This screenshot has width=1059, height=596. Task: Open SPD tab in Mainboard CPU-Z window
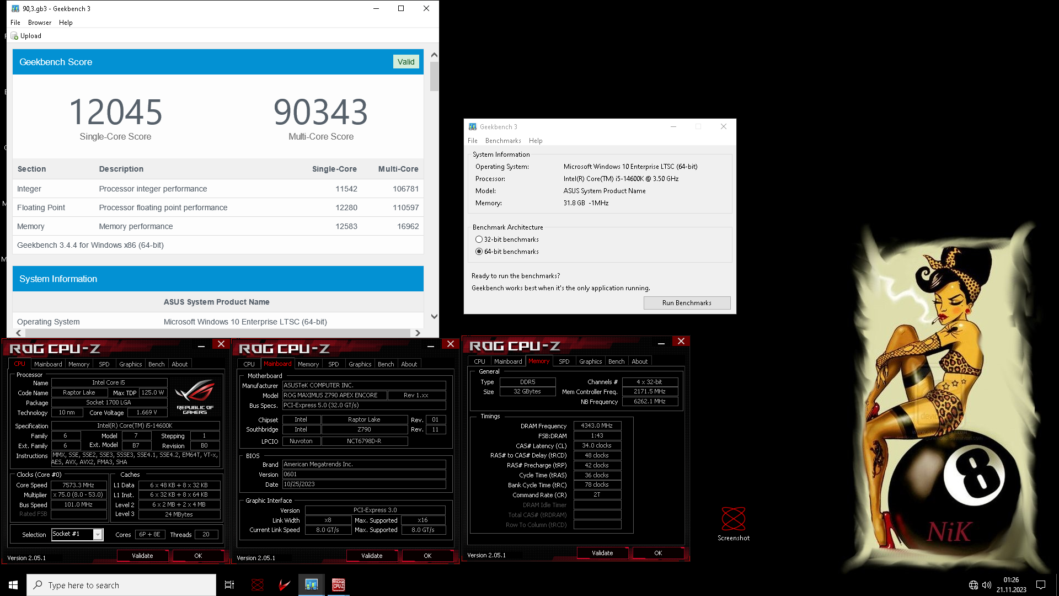(x=334, y=364)
